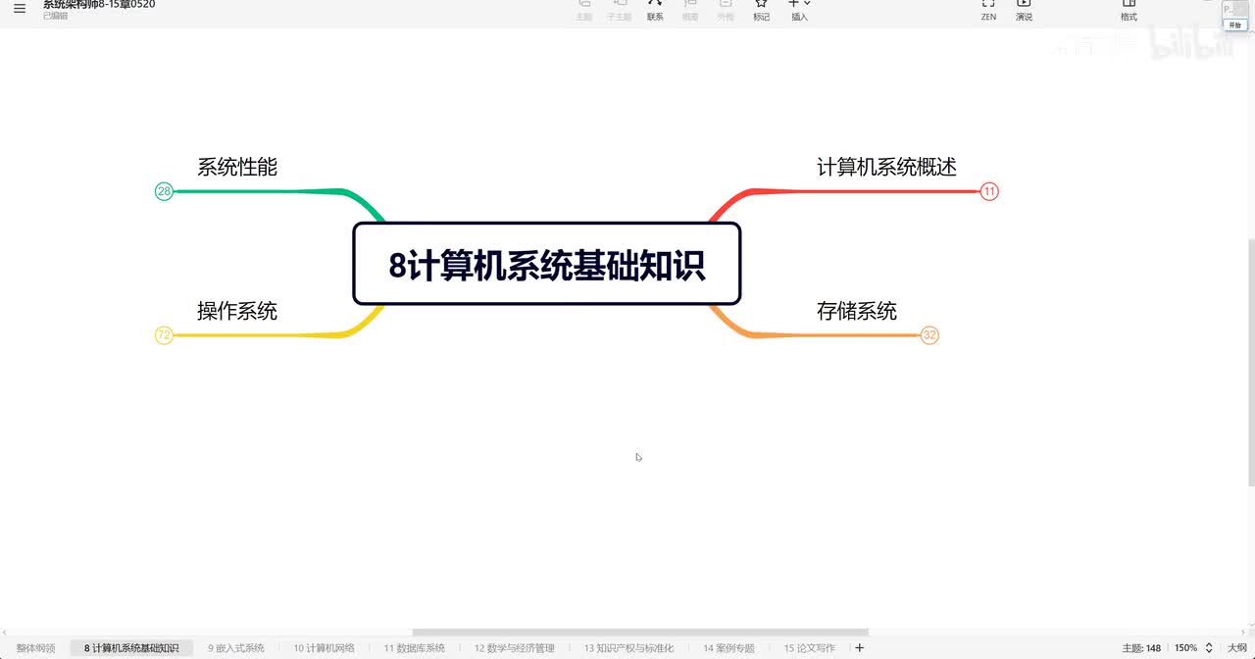1255x659 pixels.
Task: Switch to the 9 嵌入式系统 sheet tab
Action: 236,648
